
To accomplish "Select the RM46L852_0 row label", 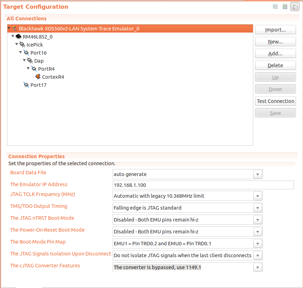I will click(38, 37).
